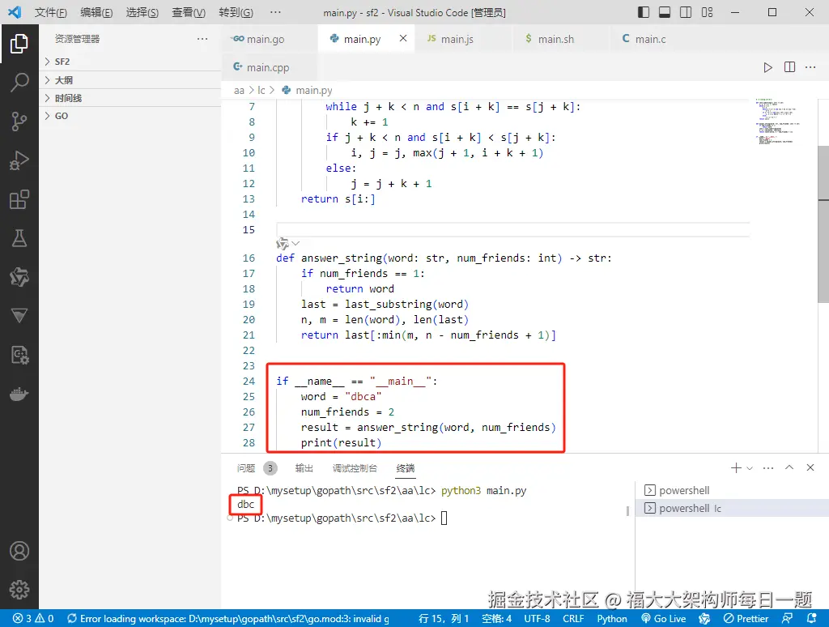This screenshot has height=627, width=829.
Task: Expand the GO section in Explorer
Action: pos(130,116)
